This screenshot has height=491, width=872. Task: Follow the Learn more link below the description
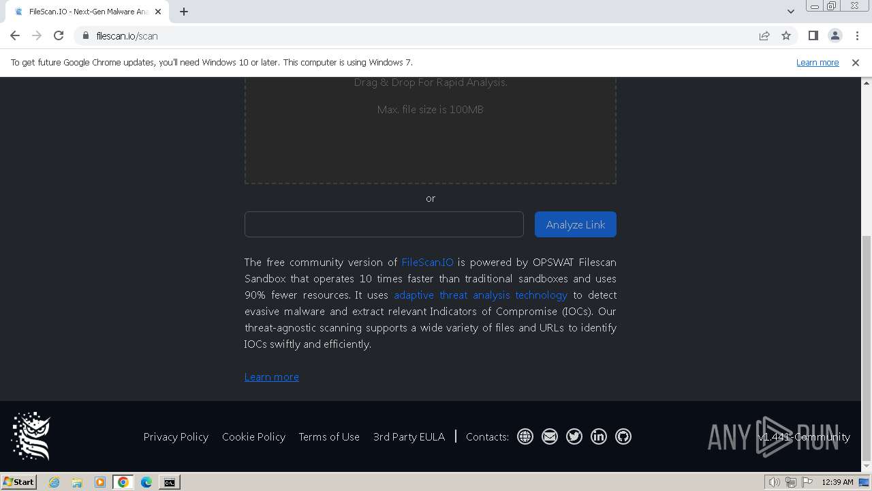pyautogui.click(x=272, y=376)
